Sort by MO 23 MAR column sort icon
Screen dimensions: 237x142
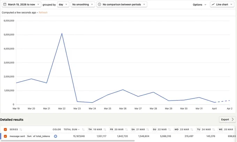tap(192, 129)
